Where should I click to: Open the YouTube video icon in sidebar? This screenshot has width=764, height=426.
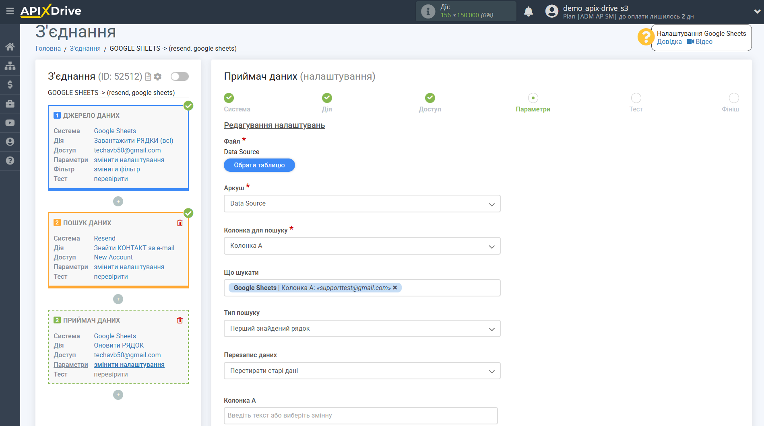tap(10, 123)
